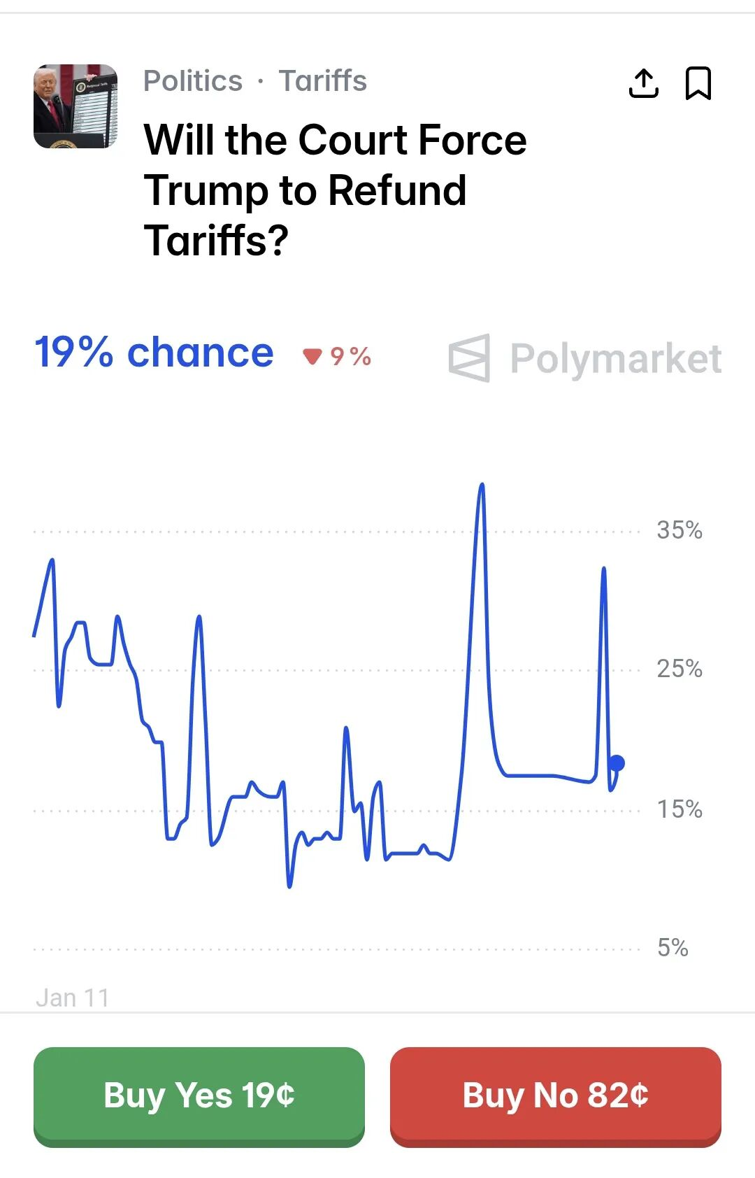Image resolution: width=755 pixels, height=1178 pixels.
Task: Click the red 9% change value
Action: click(351, 357)
